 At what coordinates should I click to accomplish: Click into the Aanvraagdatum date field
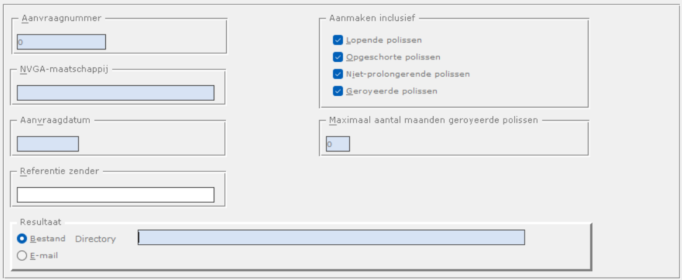[x=48, y=143]
